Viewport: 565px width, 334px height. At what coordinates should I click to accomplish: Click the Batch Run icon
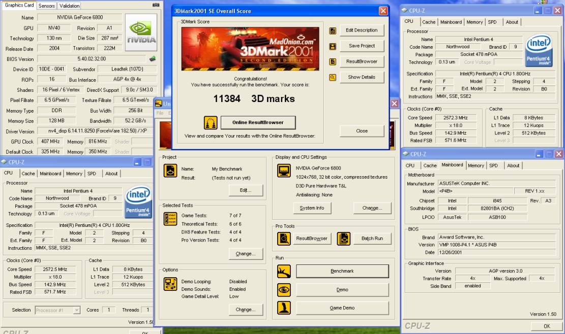343,239
